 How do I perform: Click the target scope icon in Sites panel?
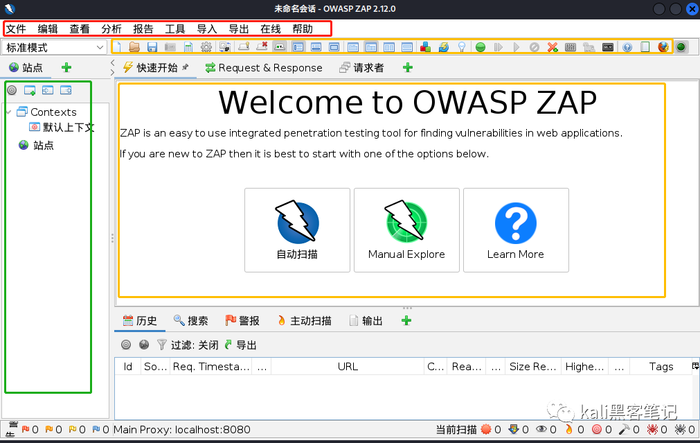pos(12,90)
